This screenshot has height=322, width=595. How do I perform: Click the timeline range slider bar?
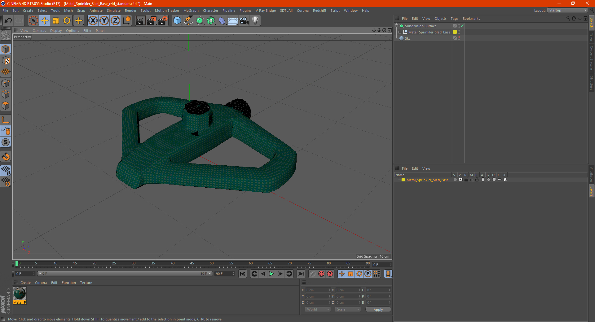tap(125, 273)
